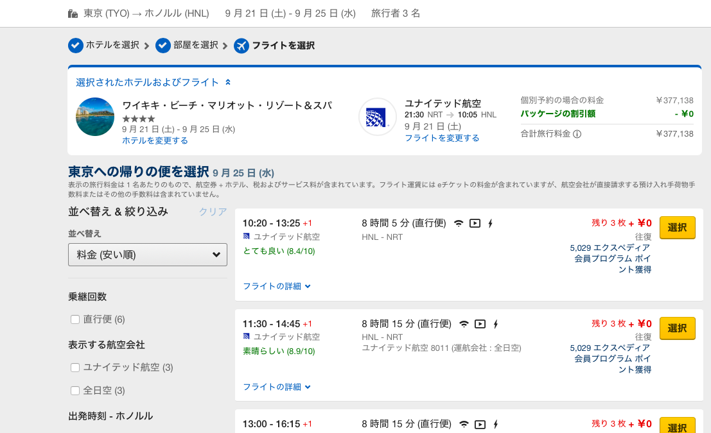Click the 素晴らしい (8.9/10) rating
This screenshot has width=711, height=433.
tap(279, 351)
